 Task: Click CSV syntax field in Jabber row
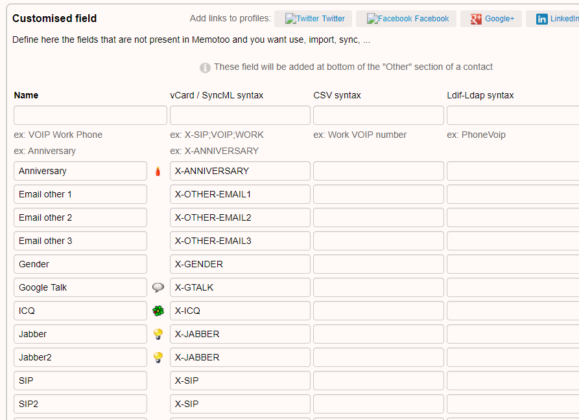[379, 334]
